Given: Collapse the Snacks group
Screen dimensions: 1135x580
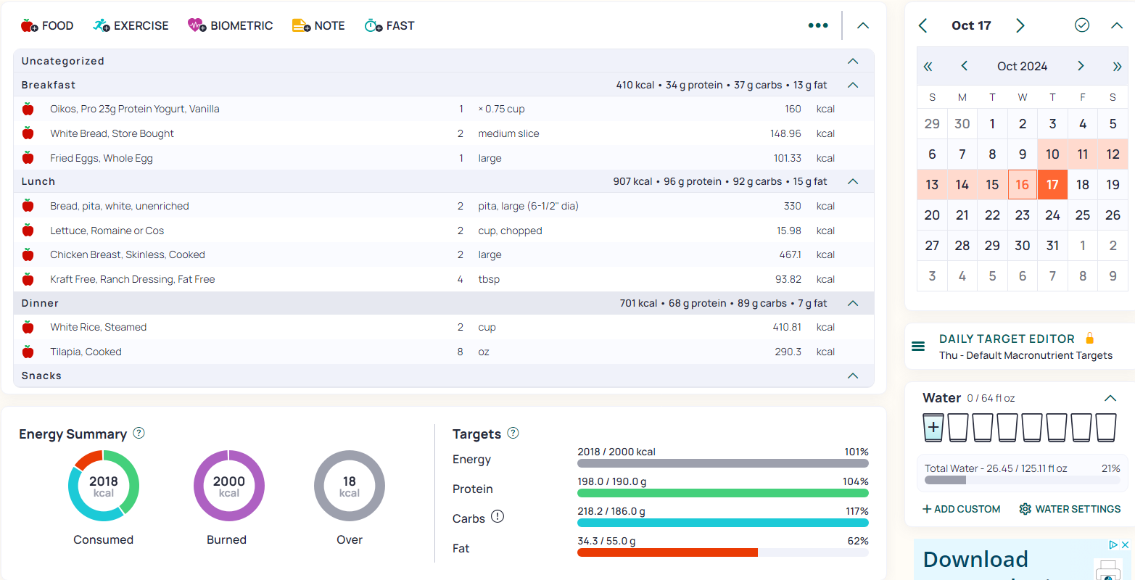Looking at the screenshot, I should pos(853,376).
